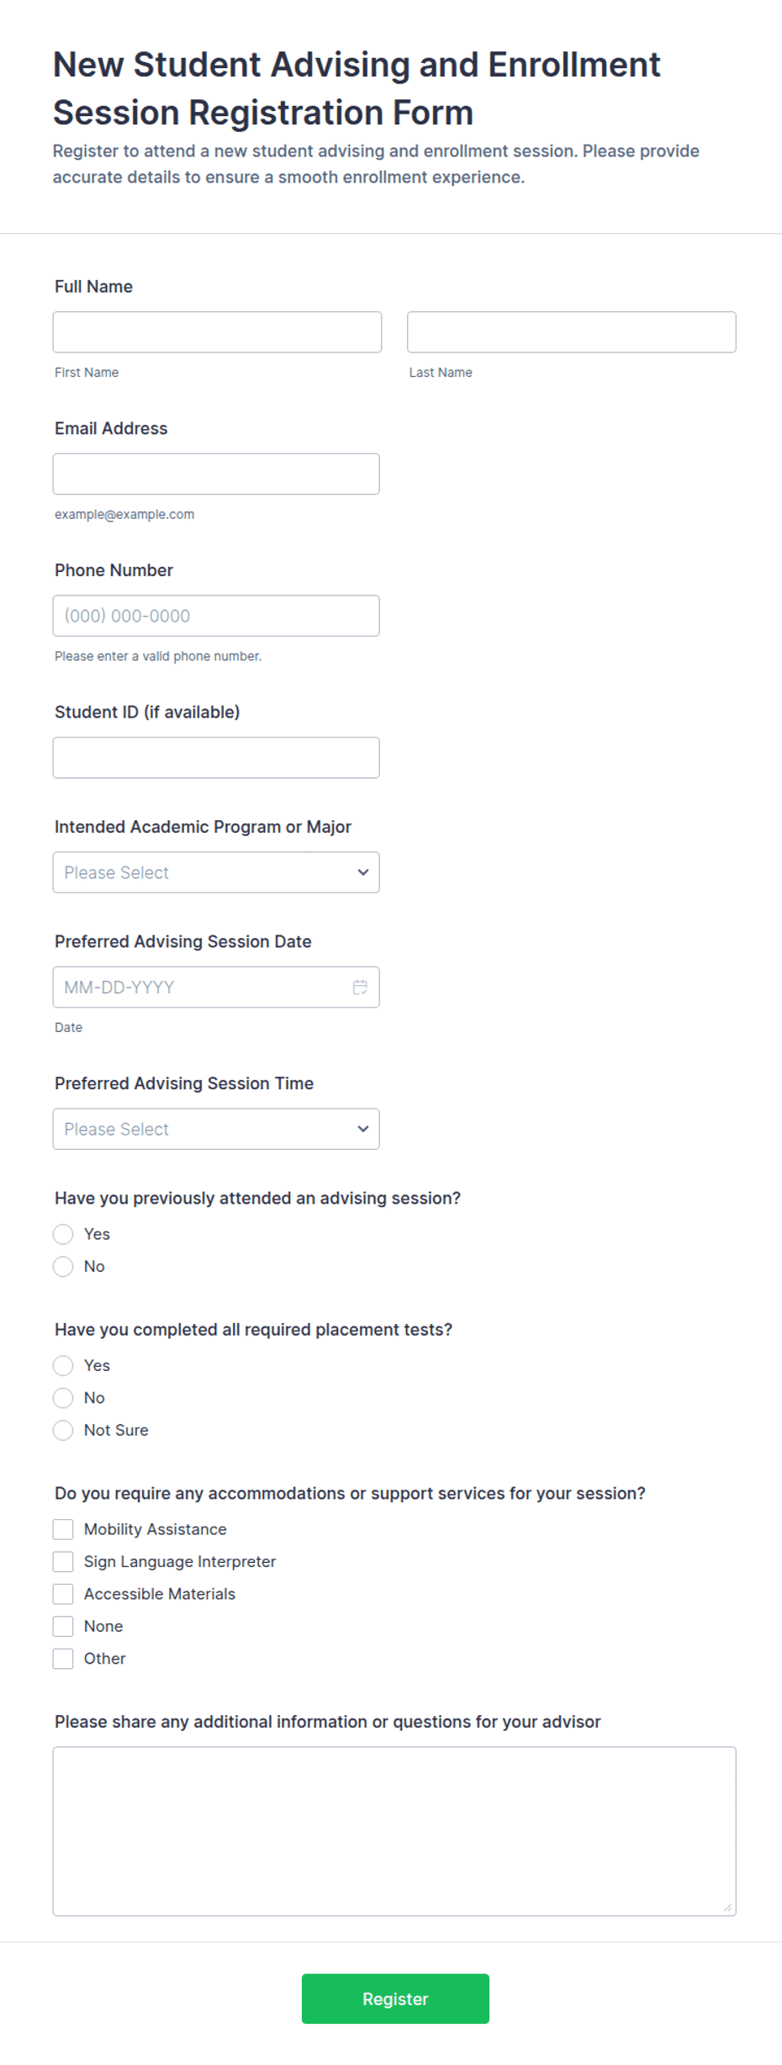Check the Mobility Assistance checkbox
This screenshot has height=2065, width=782.
(x=63, y=1529)
